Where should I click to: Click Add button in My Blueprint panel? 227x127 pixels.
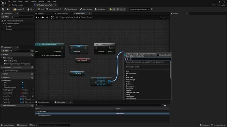(5, 51)
